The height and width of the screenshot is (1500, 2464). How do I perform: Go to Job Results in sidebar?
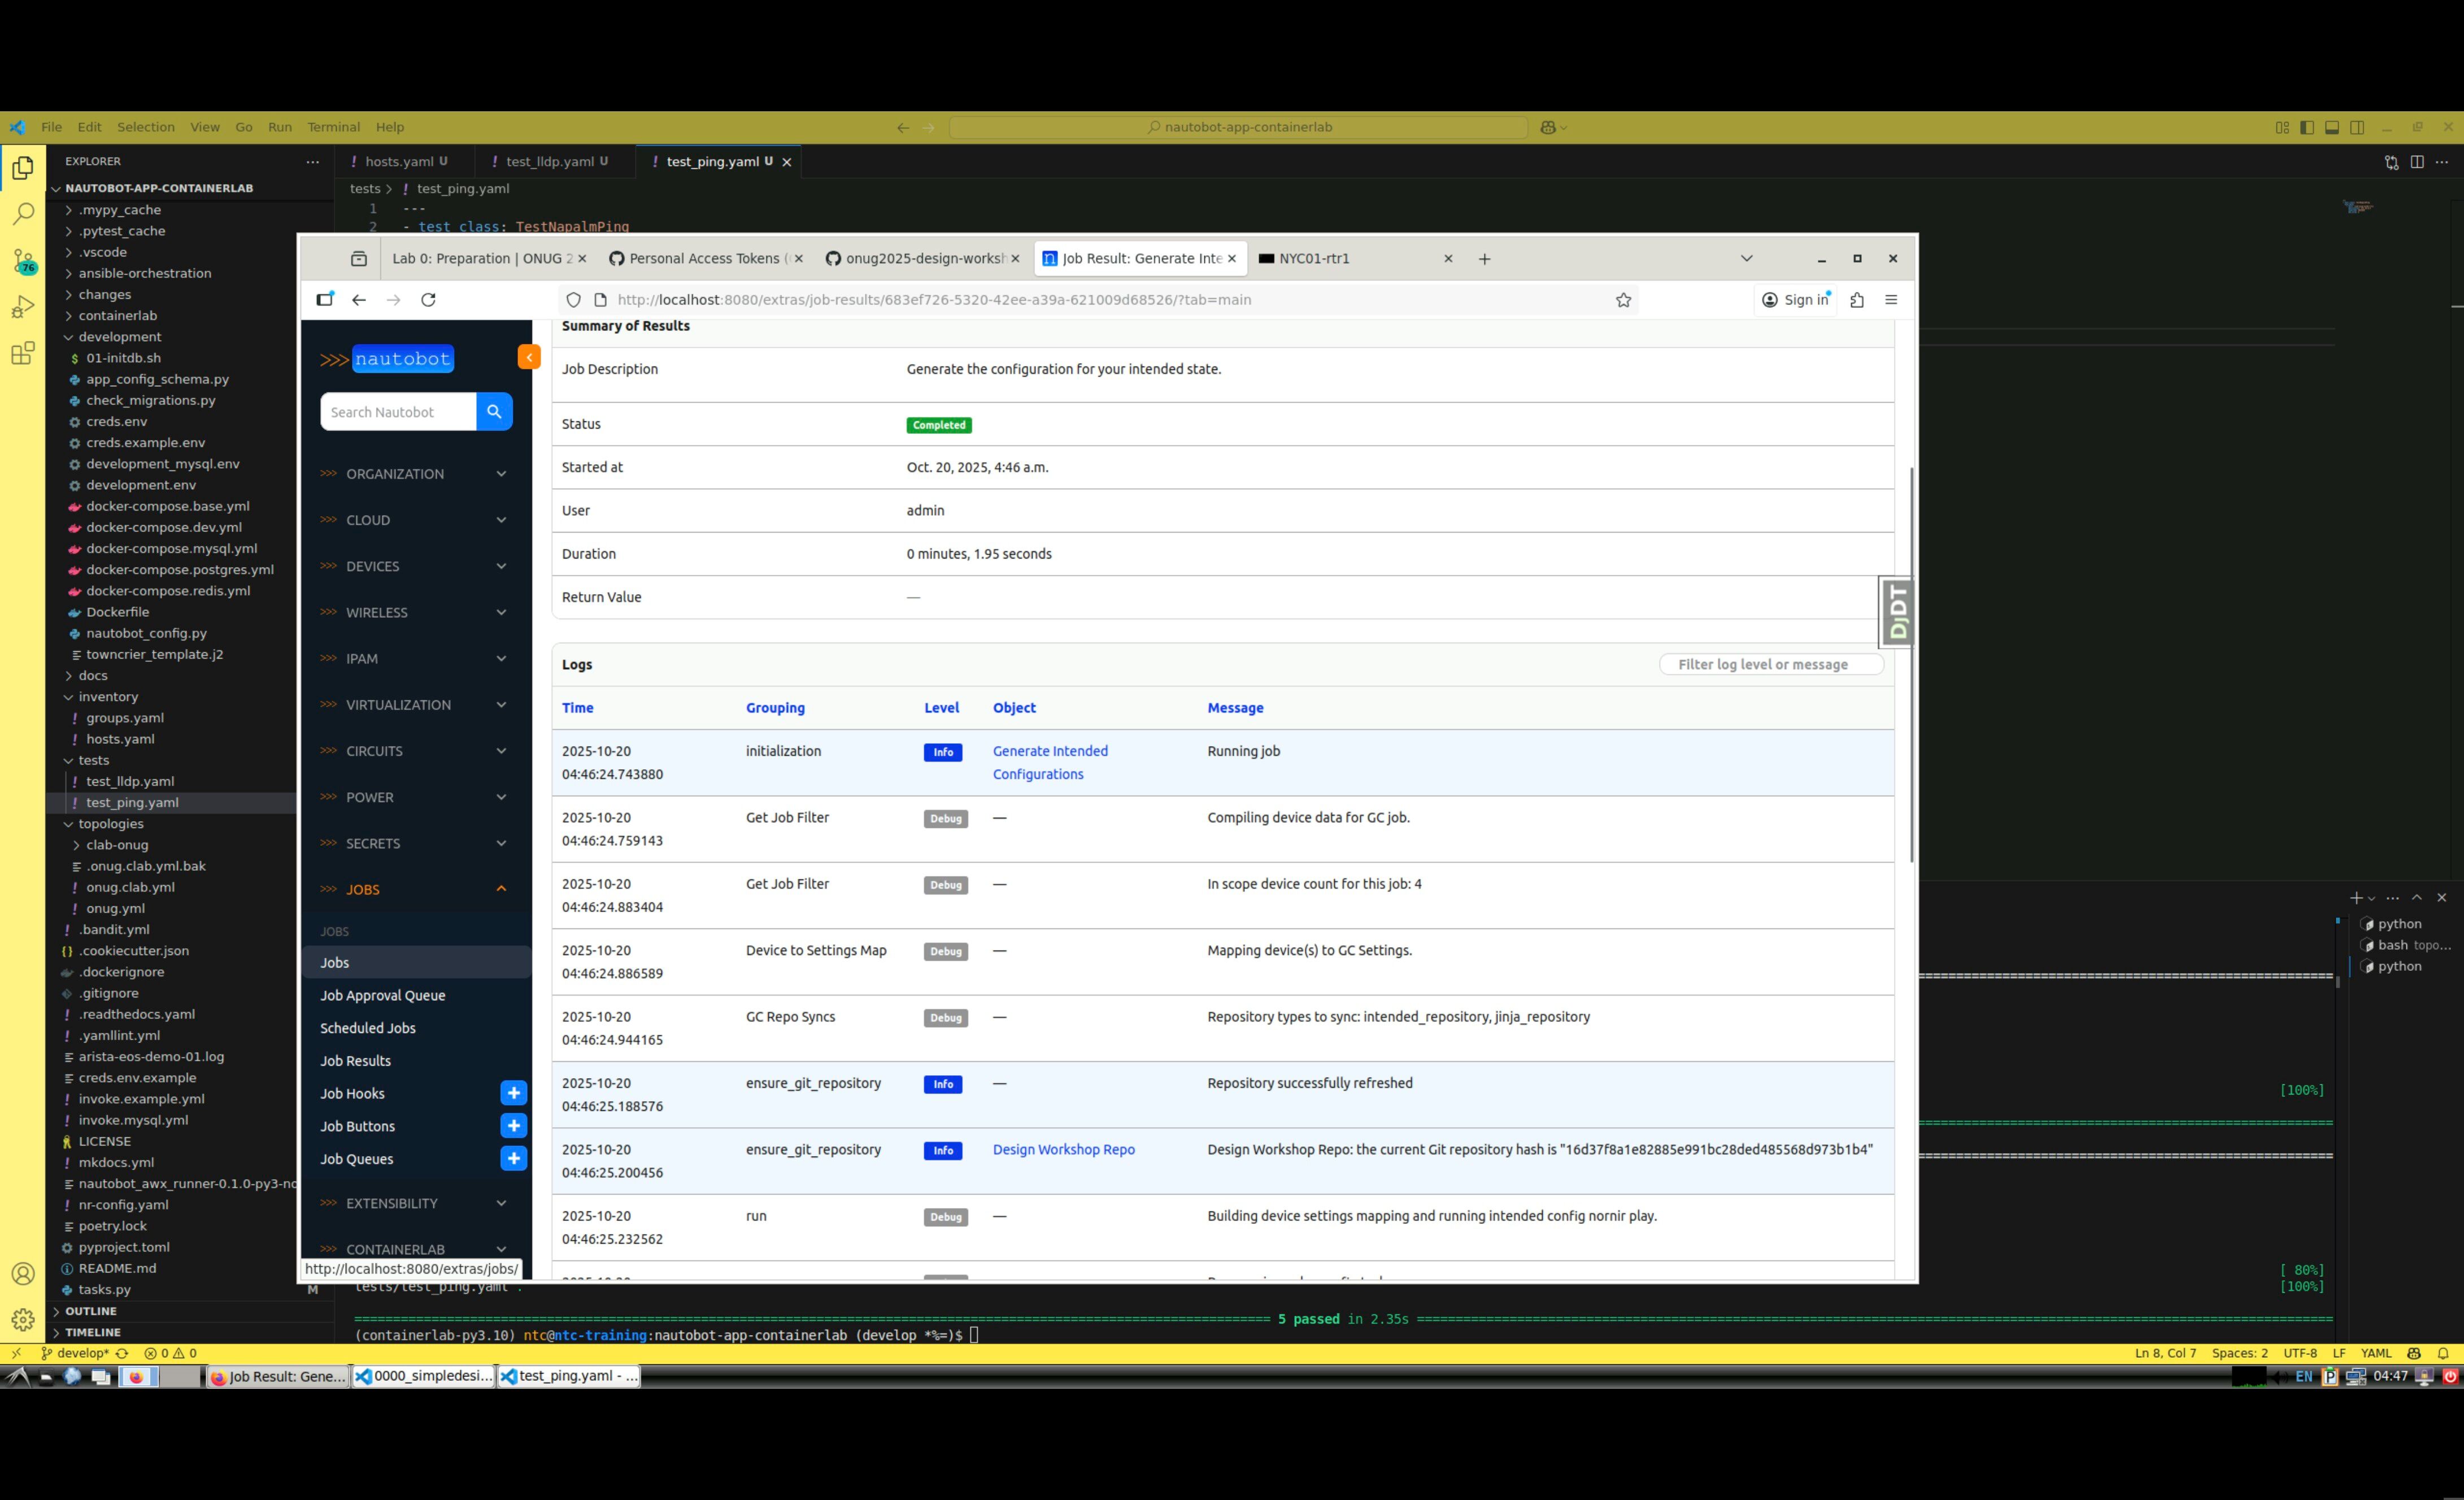355,1060
